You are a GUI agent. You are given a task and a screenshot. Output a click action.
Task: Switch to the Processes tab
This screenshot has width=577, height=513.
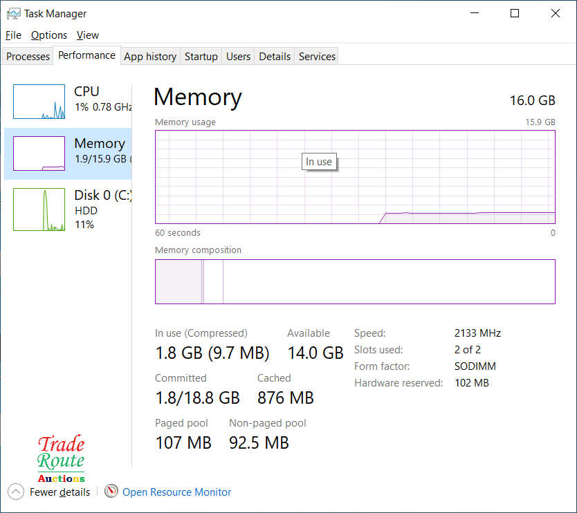click(x=28, y=57)
